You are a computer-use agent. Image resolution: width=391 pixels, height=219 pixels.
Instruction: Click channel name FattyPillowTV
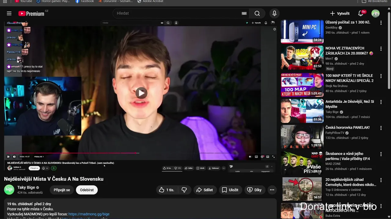pyautogui.click(x=335, y=133)
